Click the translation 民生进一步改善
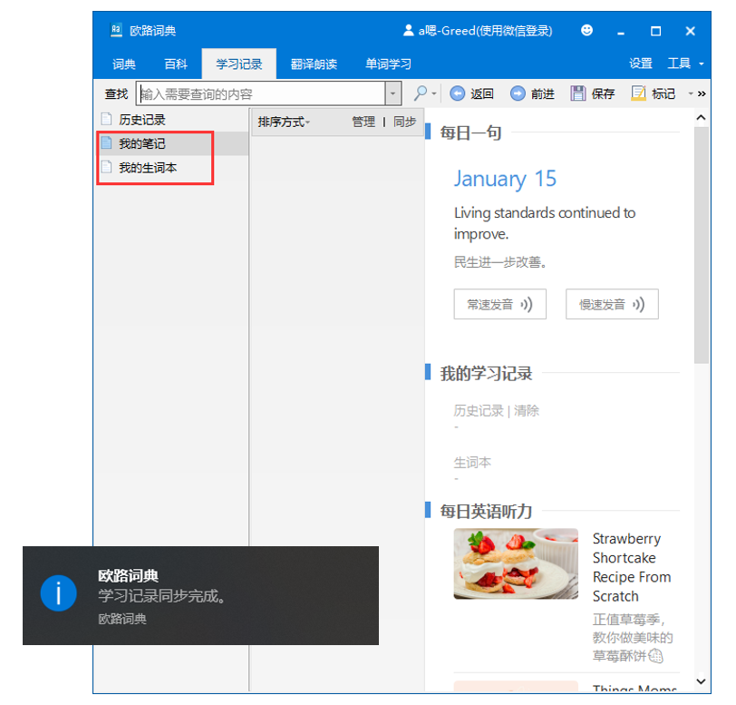 click(x=500, y=262)
